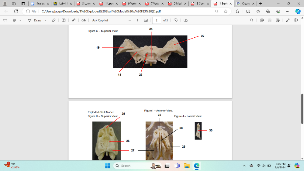Click the Rotate page icon
Viewport: 304px width, 171px height.
click(x=175, y=20)
